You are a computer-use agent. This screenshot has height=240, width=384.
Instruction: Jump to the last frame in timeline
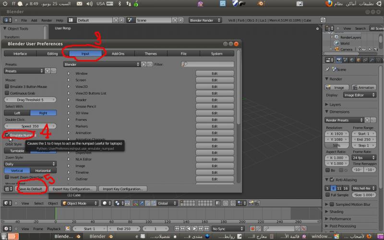tap(207, 229)
